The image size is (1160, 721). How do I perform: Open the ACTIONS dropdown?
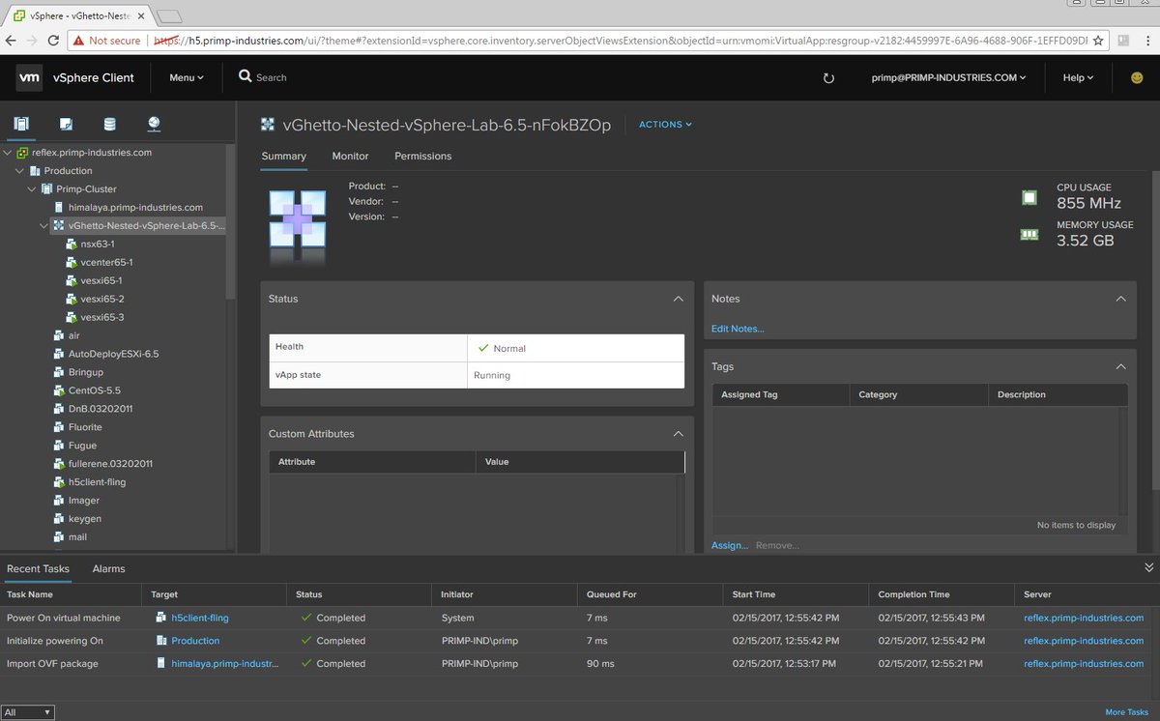(x=666, y=125)
